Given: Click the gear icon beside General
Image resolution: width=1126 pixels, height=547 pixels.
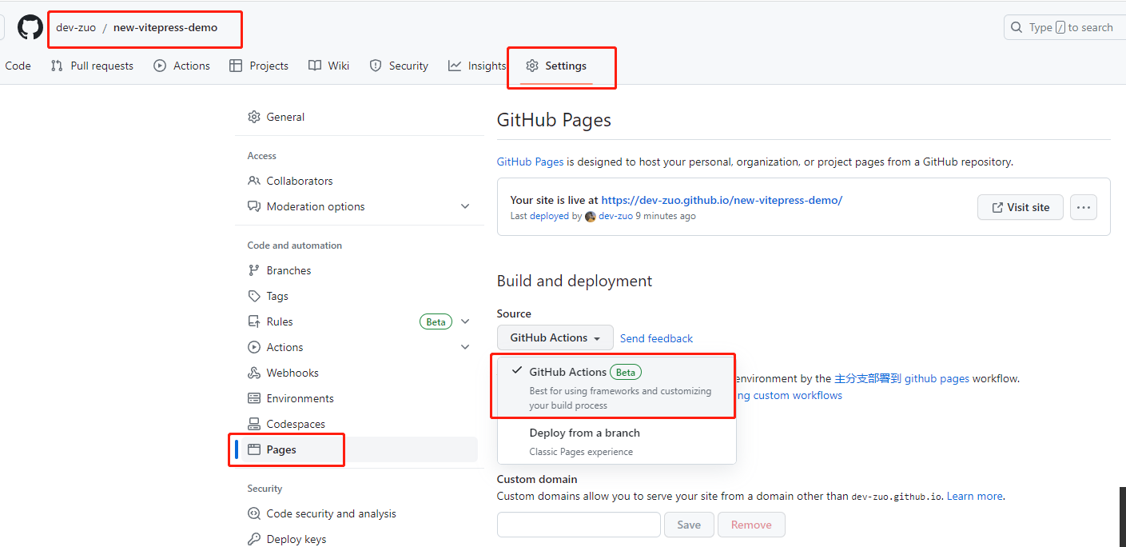Looking at the screenshot, I should click(254, 117).
